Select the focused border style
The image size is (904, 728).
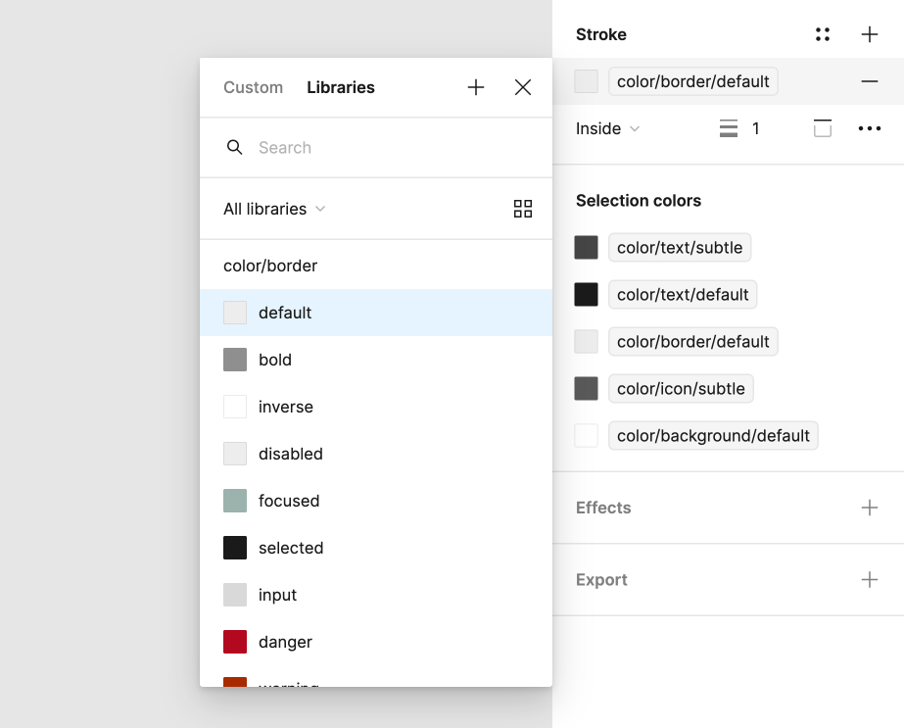coord(289,501)
